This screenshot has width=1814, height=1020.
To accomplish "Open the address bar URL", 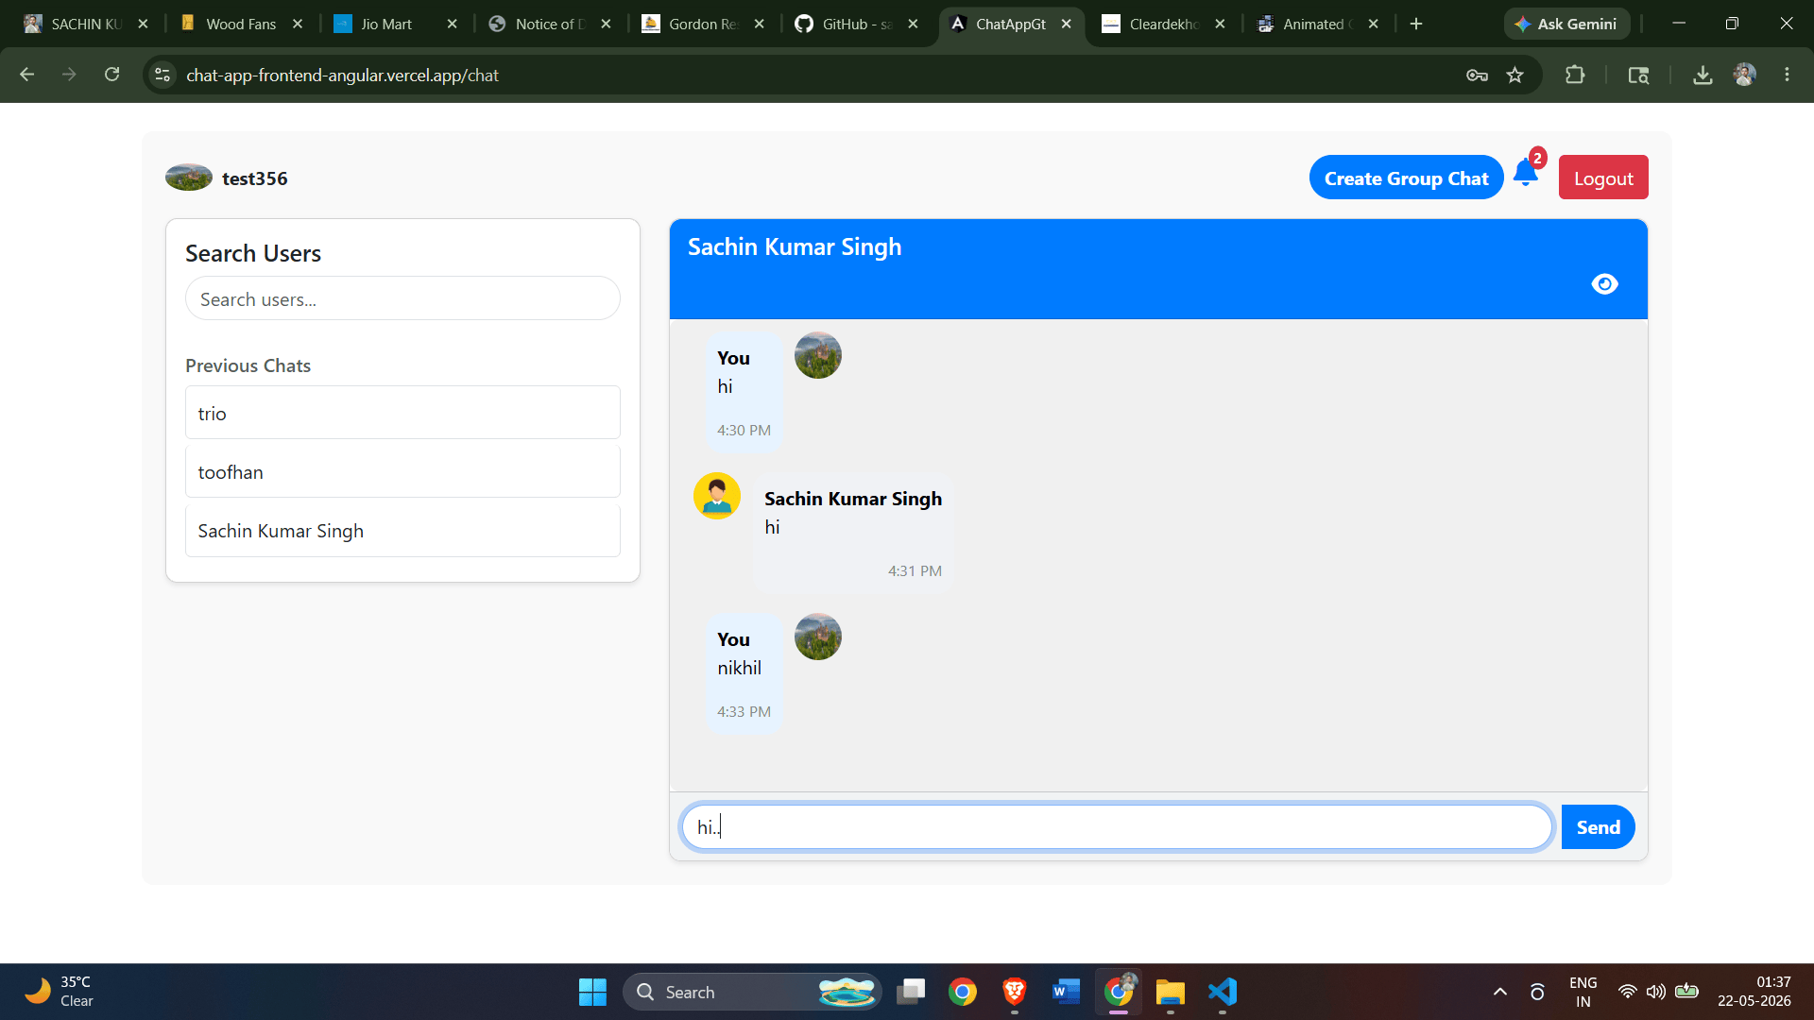I will 342,75.
